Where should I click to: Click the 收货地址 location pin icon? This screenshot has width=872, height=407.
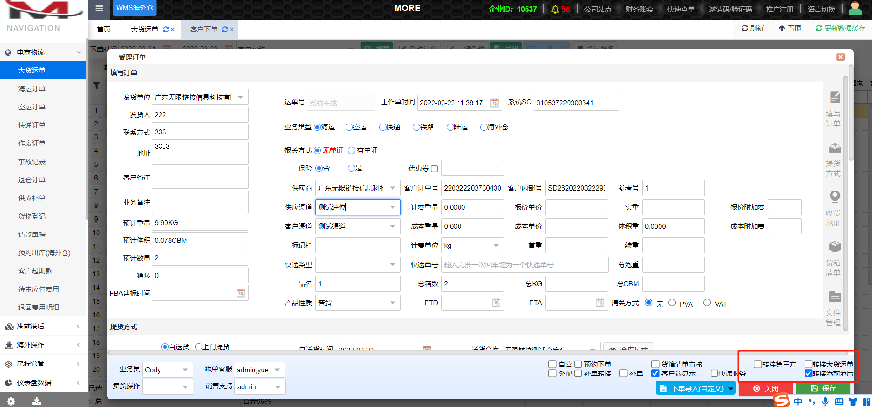click(835, 196)
